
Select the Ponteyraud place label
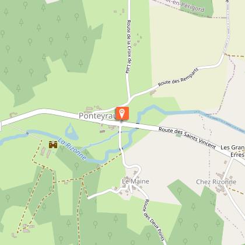(x=97, y=116)
